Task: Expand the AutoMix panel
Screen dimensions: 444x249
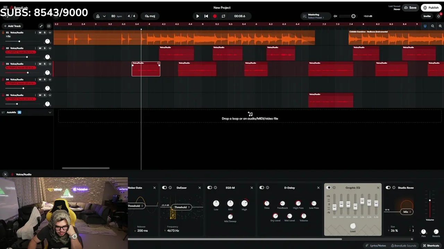Action: (x=50, y=112)
